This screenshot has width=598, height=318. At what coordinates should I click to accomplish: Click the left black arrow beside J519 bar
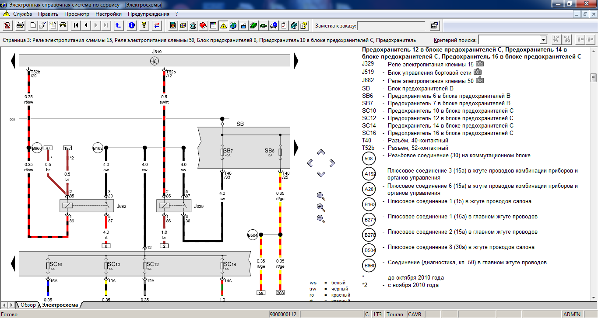tap(13, 60)
